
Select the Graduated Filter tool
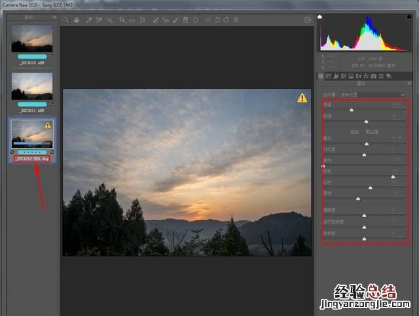click(x=185, y=20)
